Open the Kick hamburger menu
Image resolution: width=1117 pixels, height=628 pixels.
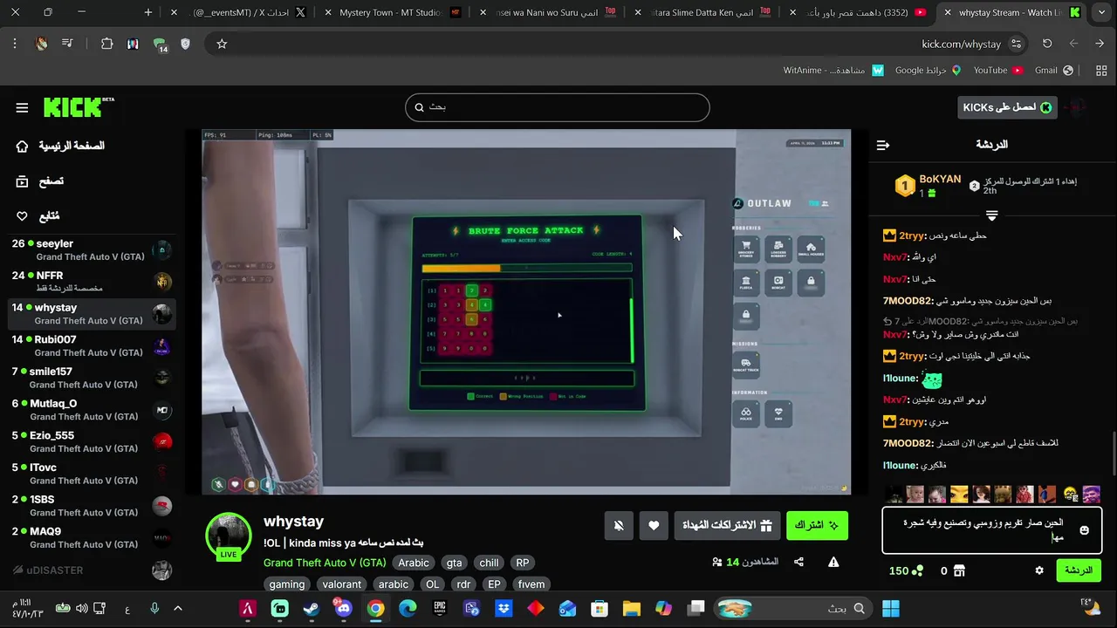point(22,108)
